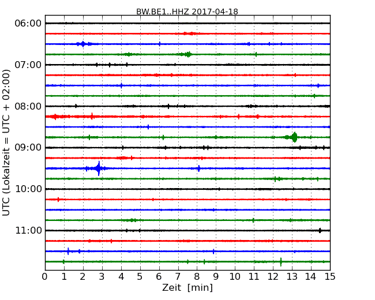Click the red burst at the start below 08:00
The image size is (375, 300).
(x=55, y=117)
